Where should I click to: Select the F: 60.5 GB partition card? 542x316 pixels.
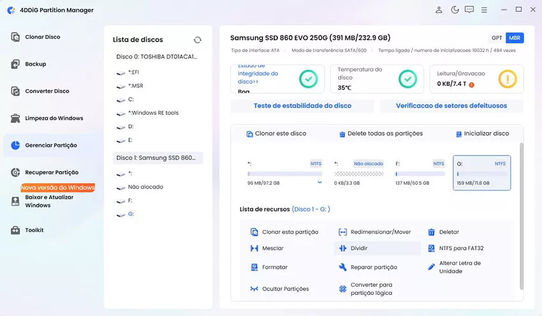pos(420,173)
